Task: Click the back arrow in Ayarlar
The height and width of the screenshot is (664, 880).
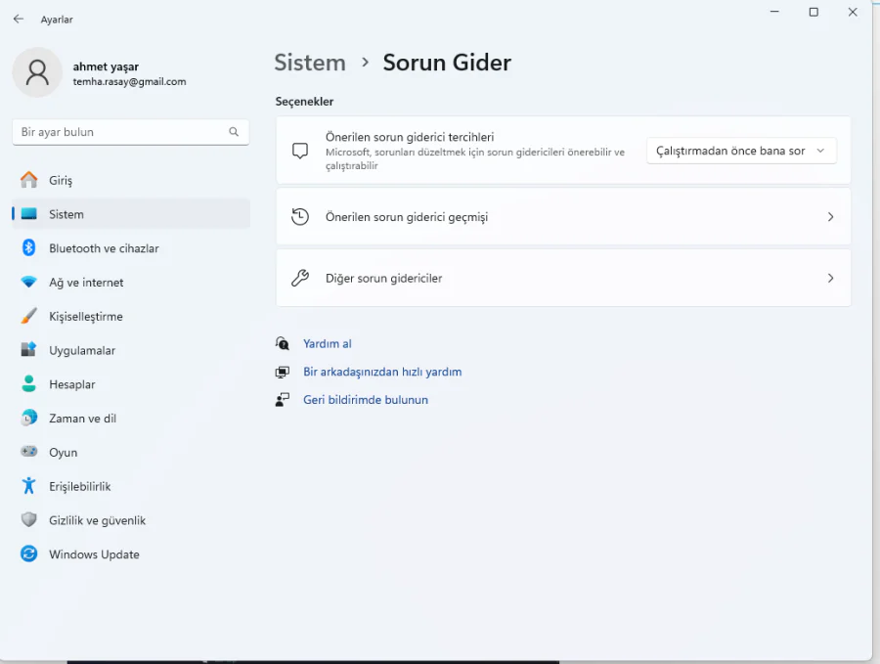Action: 18,19
